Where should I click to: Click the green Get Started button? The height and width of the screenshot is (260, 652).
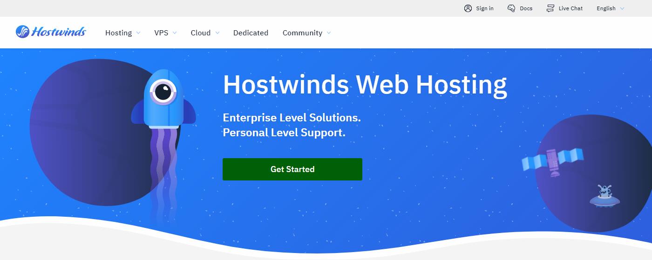pyautogui.click(x=292, y=169)
